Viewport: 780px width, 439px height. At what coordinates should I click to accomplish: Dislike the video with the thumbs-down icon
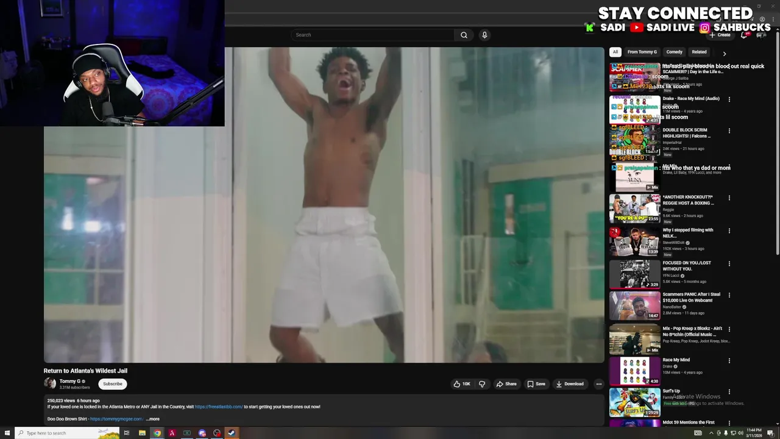click(482, 384)
